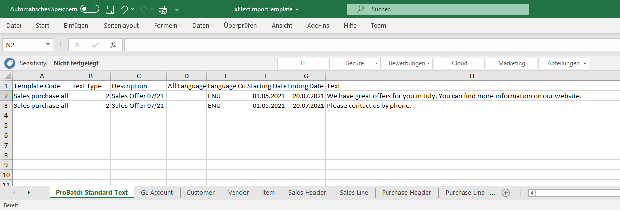Open the Daten ribbon tab
620x210 pixels.
(x=201, y=25)
